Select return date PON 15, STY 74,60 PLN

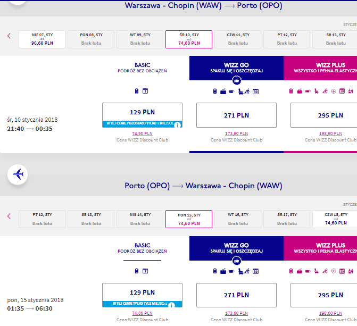[x=189, y=219]
